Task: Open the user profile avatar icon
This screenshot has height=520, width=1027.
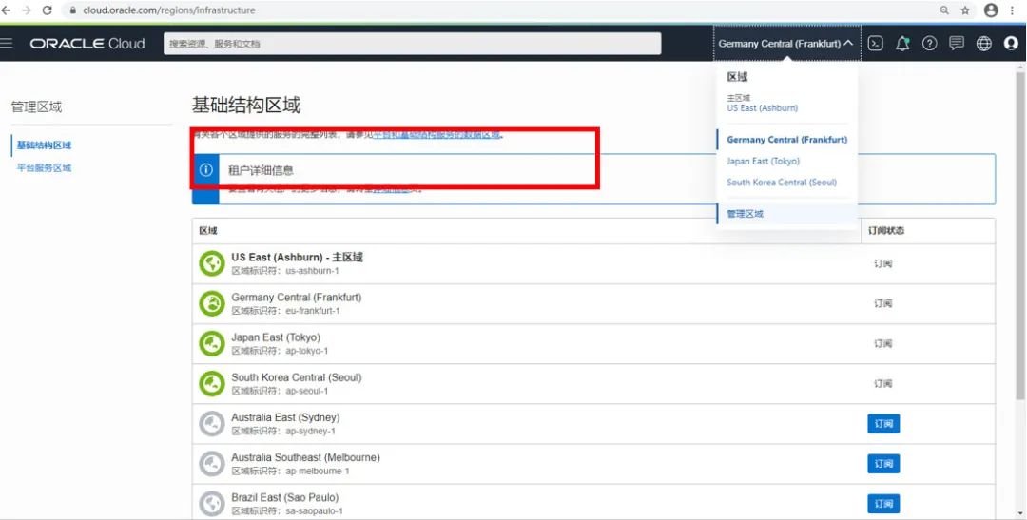Action: tap(1011, 43)
